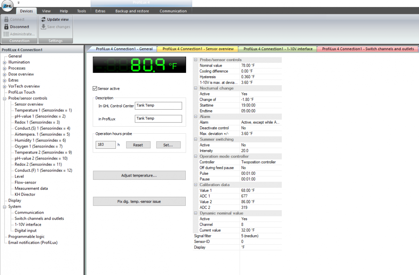Click the GHL application logo button
This screenshot has height=275, width=419.
pyautogui.click(x=8, y=7)
